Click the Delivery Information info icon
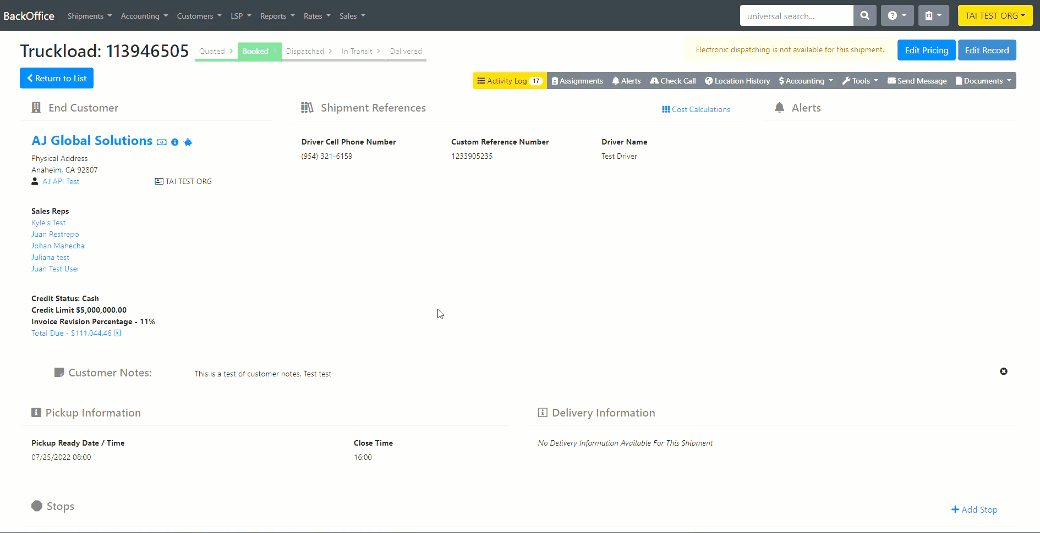 (543, 413)
